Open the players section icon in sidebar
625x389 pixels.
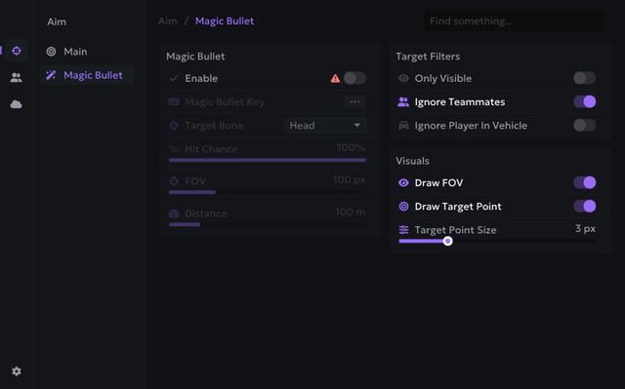pyautogui.click(x=16, y=78)
